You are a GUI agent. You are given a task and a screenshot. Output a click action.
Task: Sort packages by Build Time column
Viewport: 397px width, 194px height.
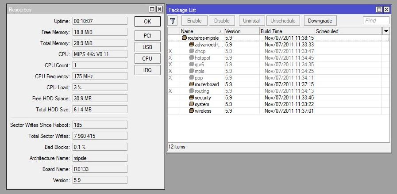287,31
